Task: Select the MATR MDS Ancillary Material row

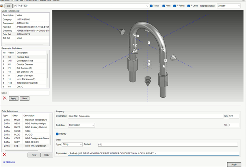Action: tap(26, 127)
